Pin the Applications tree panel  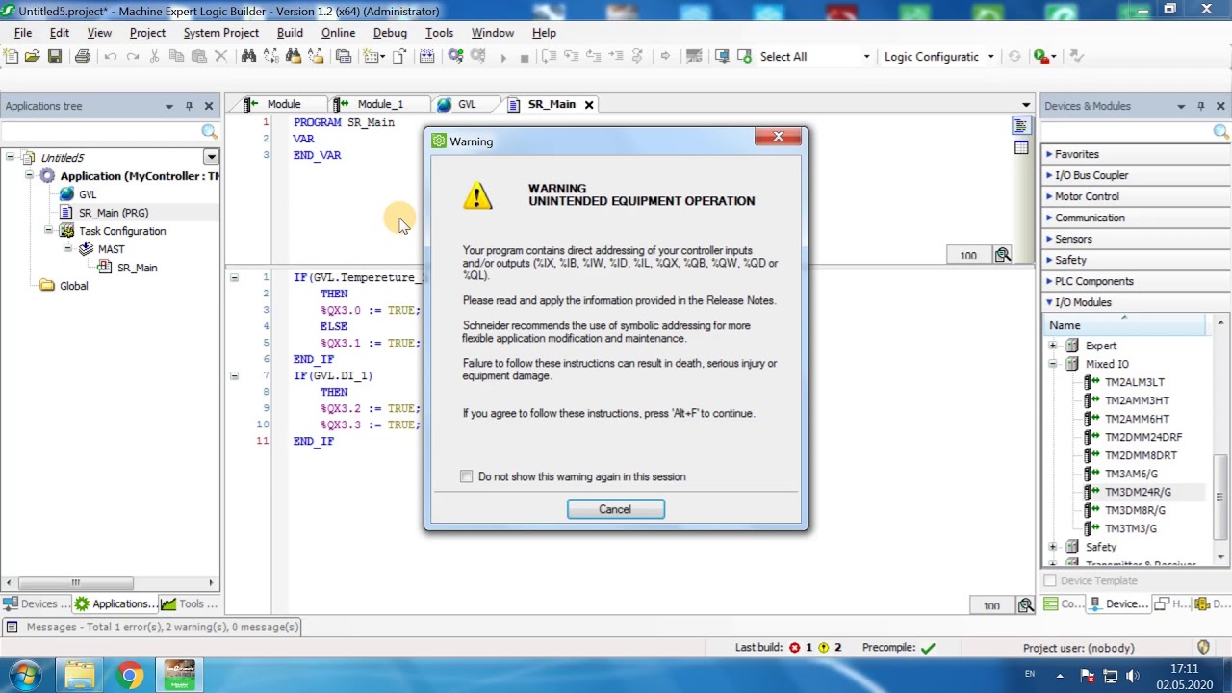tap(189, 106)
